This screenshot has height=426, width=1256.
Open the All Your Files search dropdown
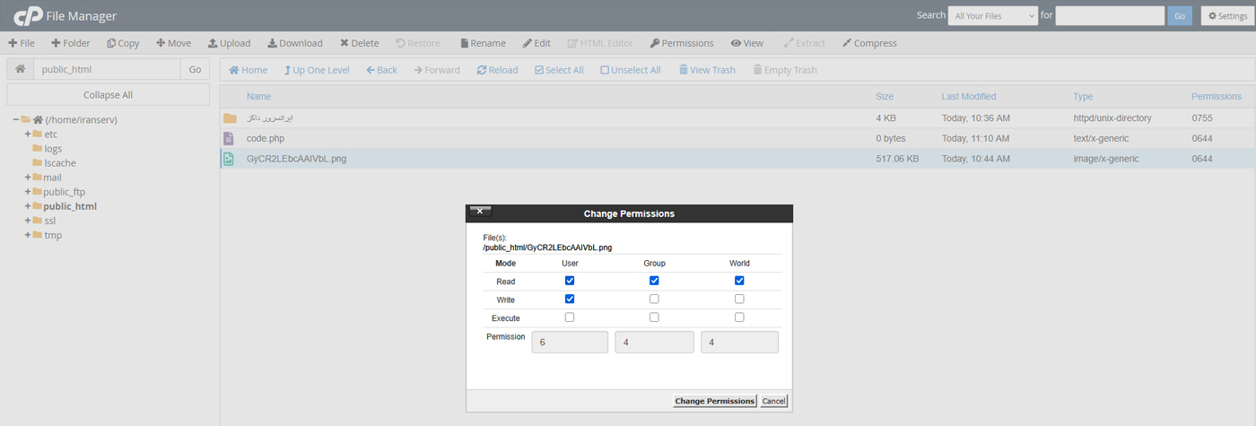(x=992, y=16)
